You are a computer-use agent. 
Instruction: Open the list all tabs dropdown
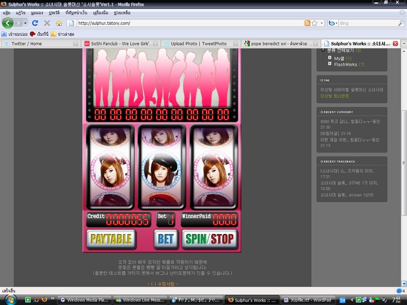(x=403, y=44)
